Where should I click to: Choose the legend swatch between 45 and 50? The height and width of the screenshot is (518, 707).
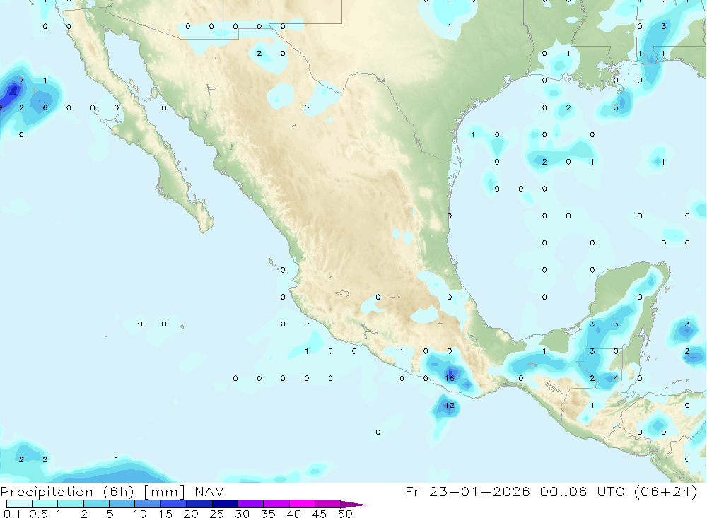coord(327,504)
